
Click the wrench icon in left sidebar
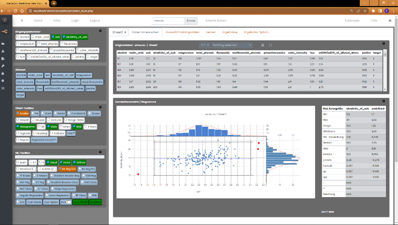point(4,66)
